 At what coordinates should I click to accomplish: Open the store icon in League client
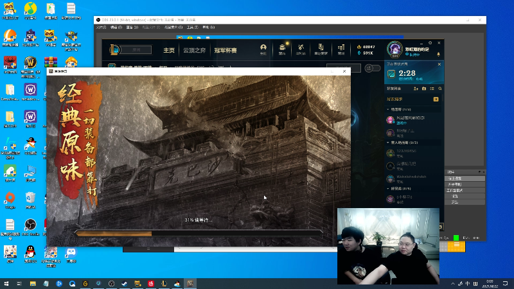[341, 49]
